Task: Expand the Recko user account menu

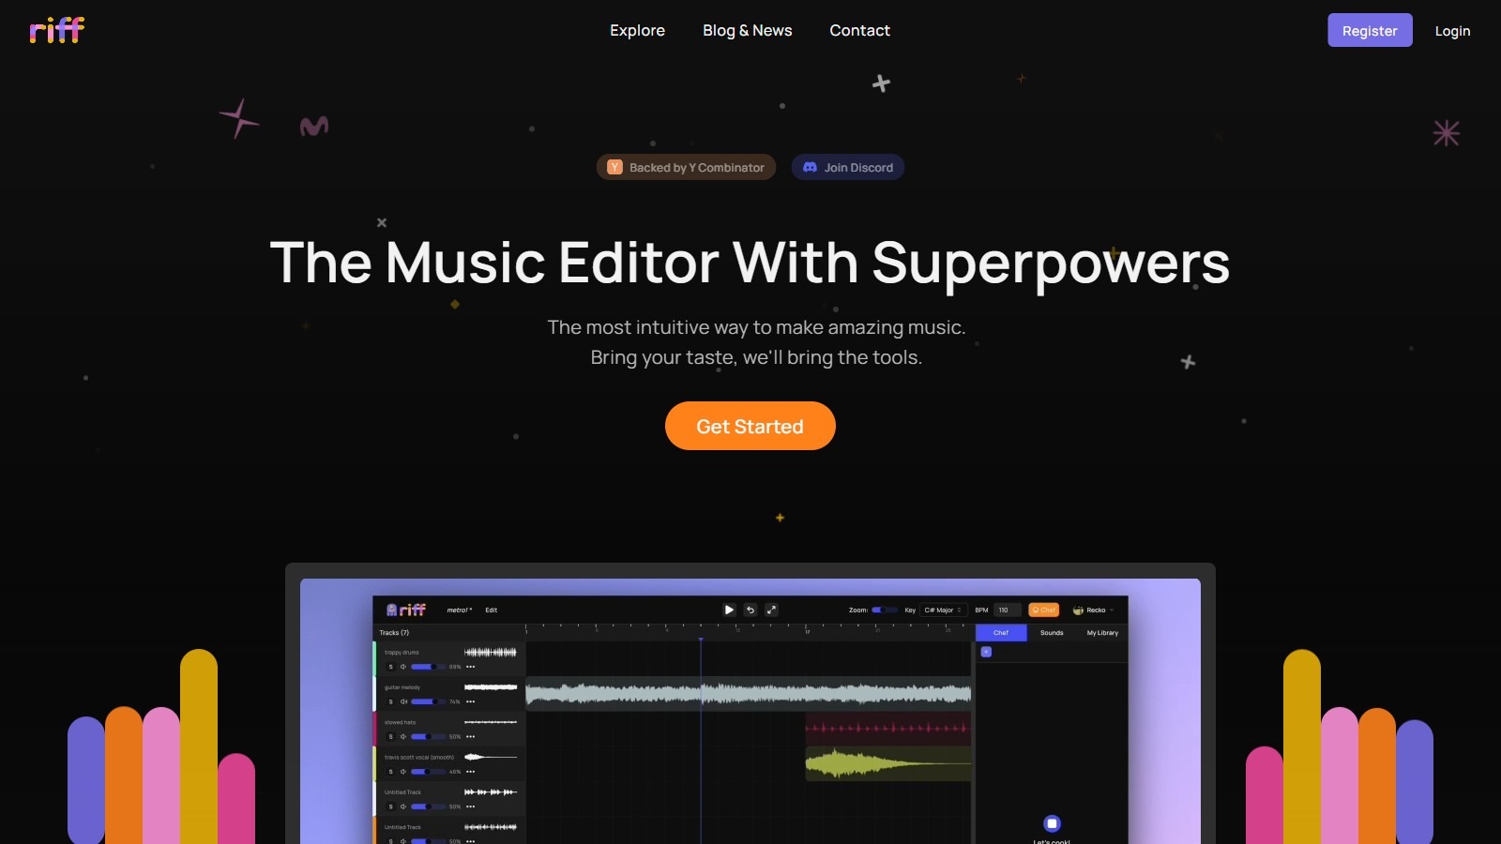Action: click(1094, 610)
